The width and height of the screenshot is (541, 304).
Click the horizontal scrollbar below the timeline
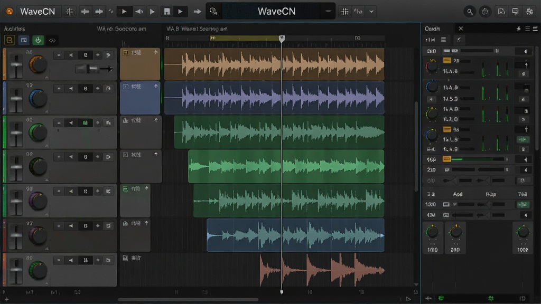tap(188, 300)
